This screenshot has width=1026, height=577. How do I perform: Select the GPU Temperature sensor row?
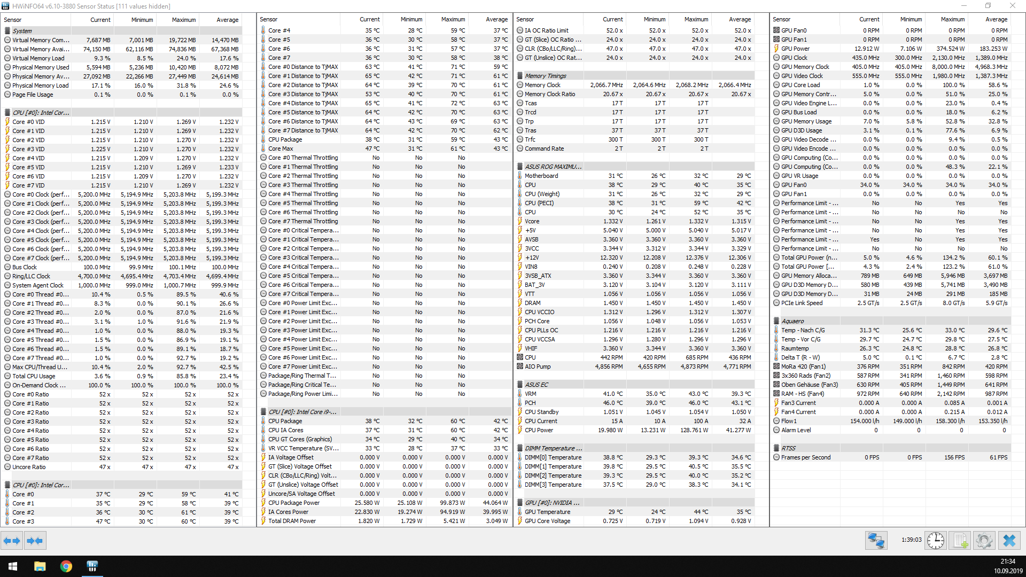click(x=547, y=512)
